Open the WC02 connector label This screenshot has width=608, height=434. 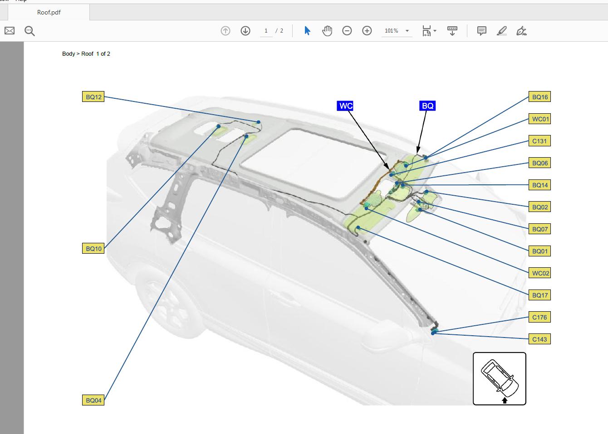[540, 273]
